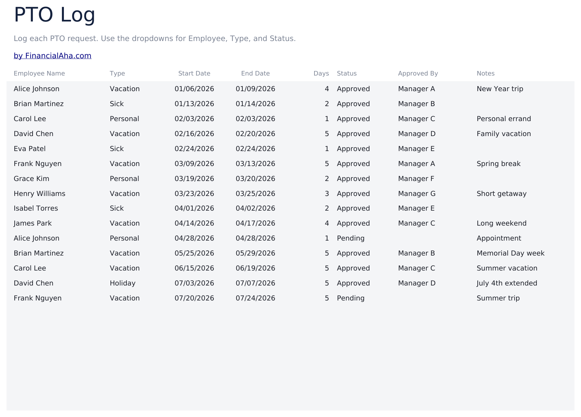
Task: Select the PTO Log title text
Action: click(x=54, y=15)
